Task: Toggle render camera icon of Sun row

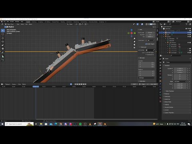Action: pyautogui.click(x=190, y=34)
